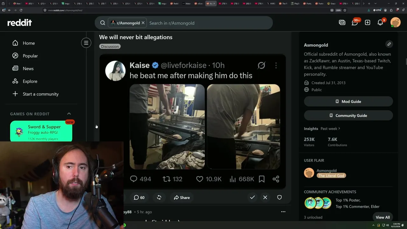Viewport: 407px width, 229px height.
Task: Share the Reddit post
Action: point(182,198)
